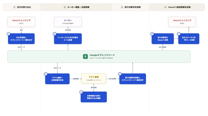Click the spreadsheet subtitle 注文データと送り状番号の中継地点
The image size is (208, 116).
101,58
